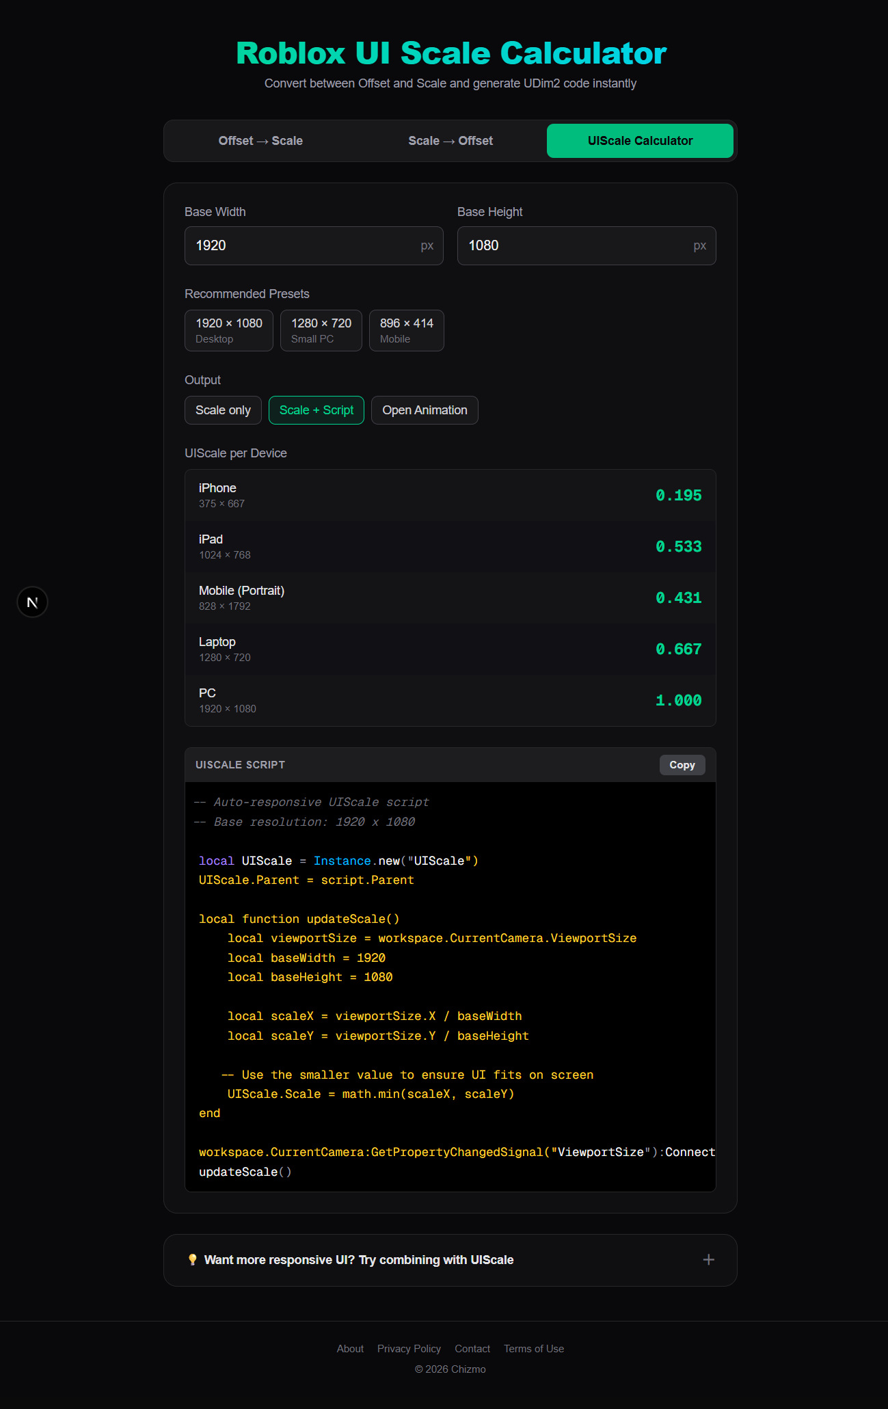Click the 'local viewportSize' code line
The width and height of the screenshot is (888, 1409).
point(432,939)
